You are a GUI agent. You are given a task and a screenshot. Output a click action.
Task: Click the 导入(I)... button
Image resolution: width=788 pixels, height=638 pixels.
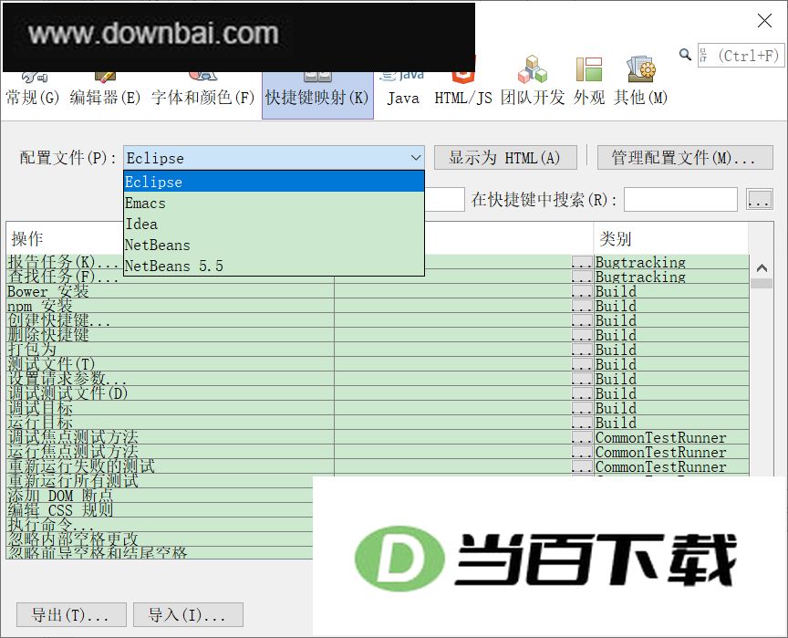click(x=188, y=614)
